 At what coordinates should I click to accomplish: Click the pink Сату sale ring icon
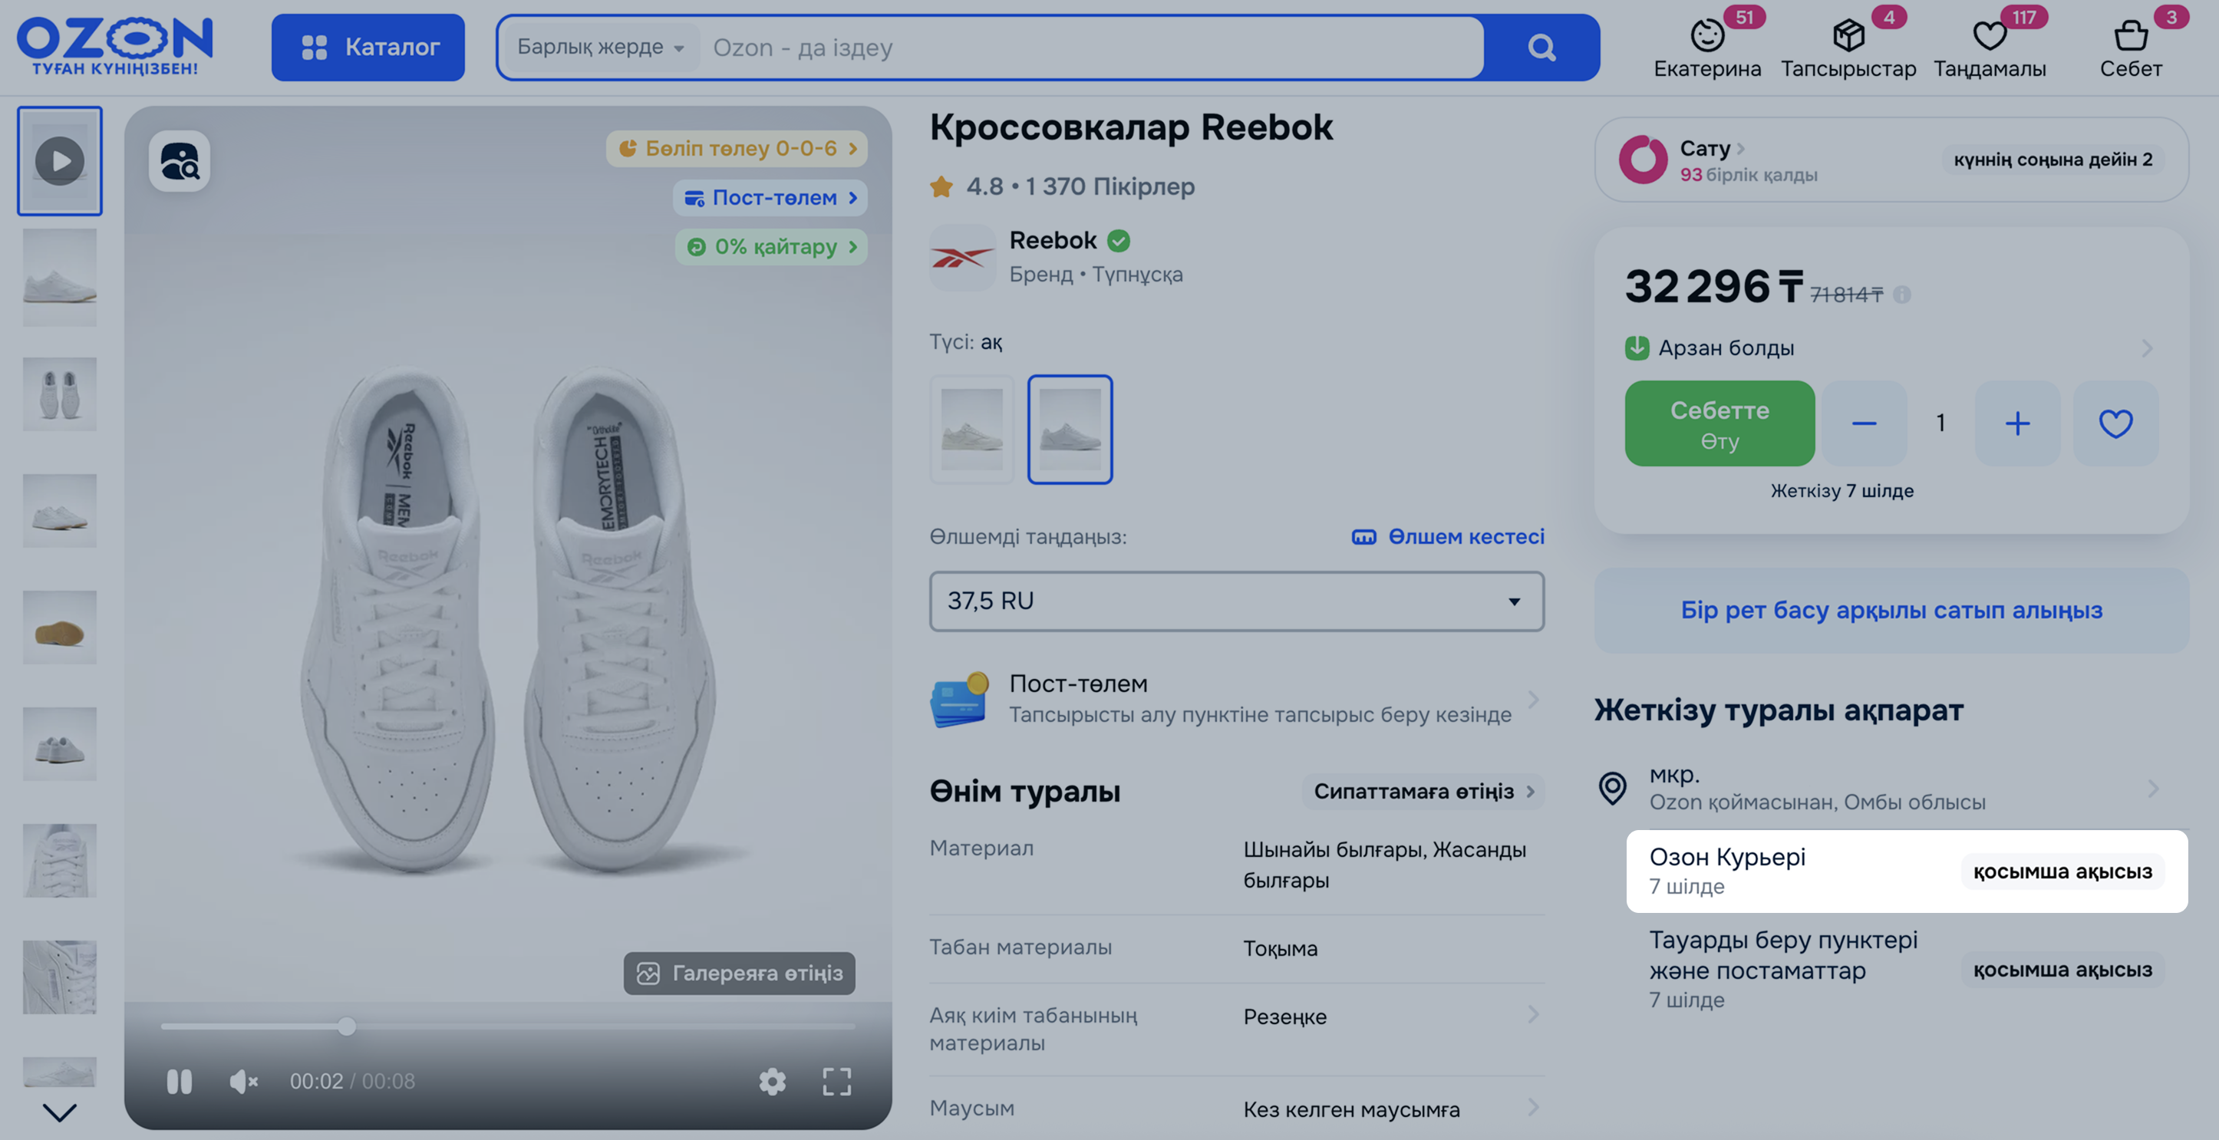pos(1643,160)
